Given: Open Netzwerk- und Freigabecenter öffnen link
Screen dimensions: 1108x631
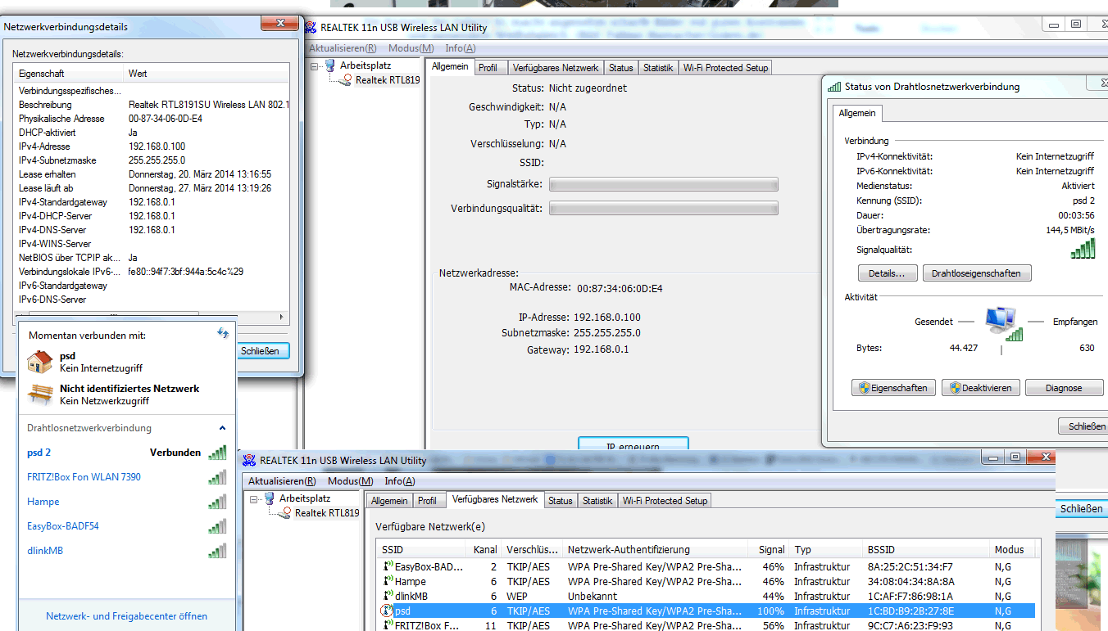Looking at the screenshot, I should tap(126, 616).
